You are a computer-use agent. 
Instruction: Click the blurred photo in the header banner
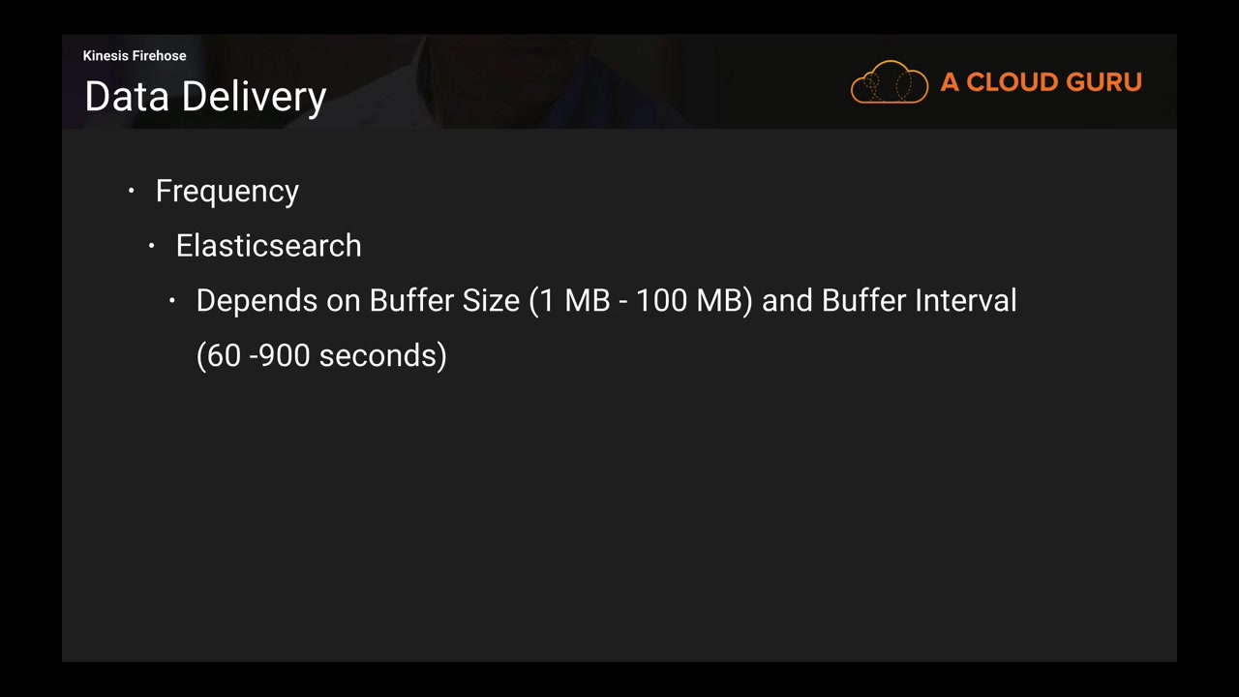(542, 82)
